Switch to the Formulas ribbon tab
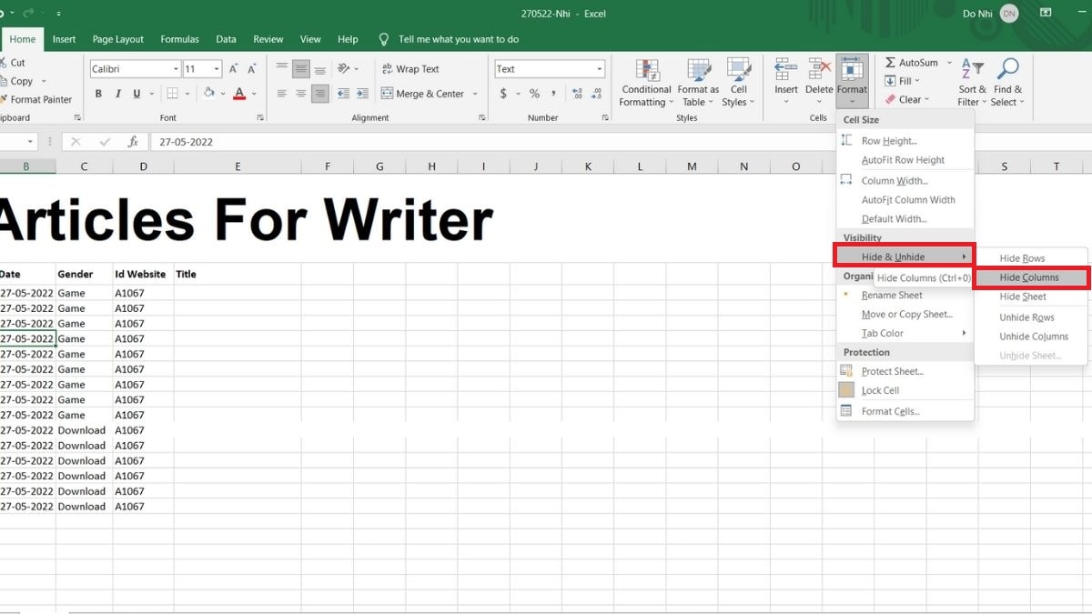The width and height of the screenshot is (1092, 614). 179,39
